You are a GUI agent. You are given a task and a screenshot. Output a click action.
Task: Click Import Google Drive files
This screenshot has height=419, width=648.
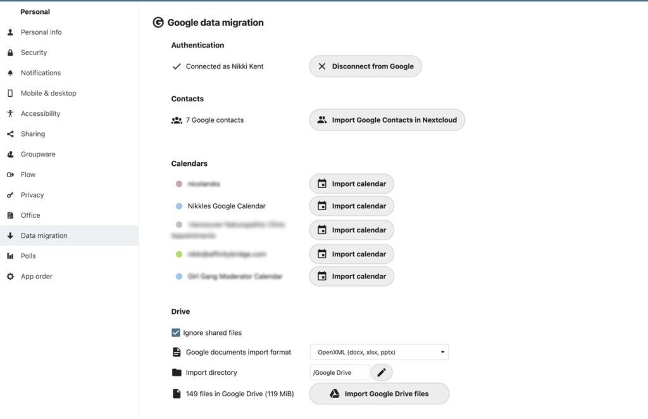coord(378,393)
